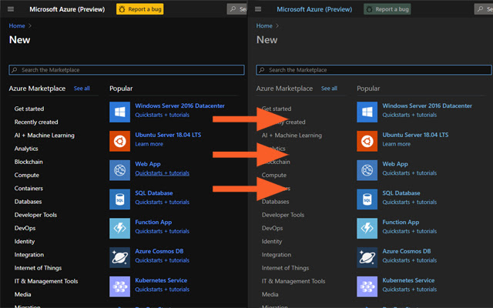Focus Search the Marketplace field, right panel
493x308 pixels.
pyautogui.click(x=374, y=70)
